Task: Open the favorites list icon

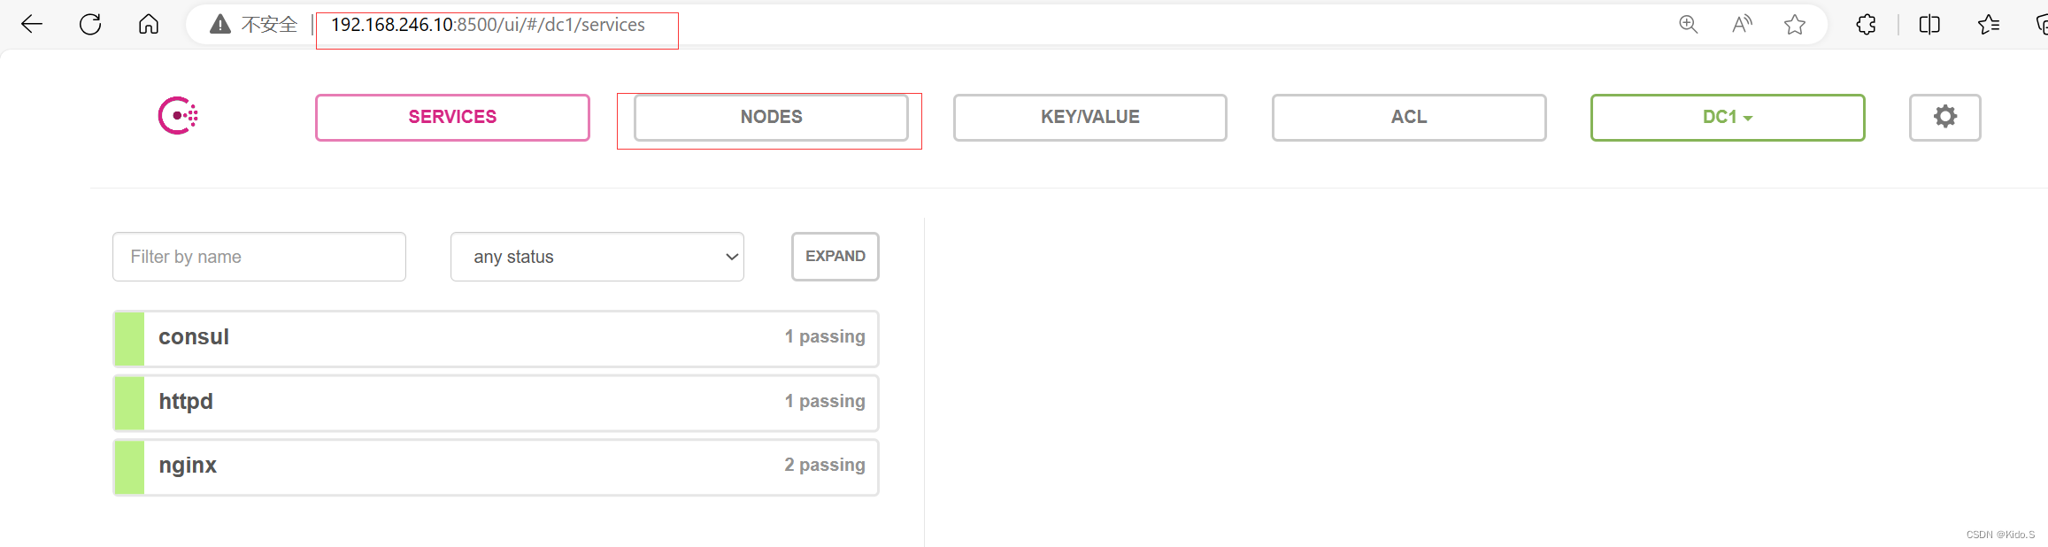Action: click(1989, 25)
